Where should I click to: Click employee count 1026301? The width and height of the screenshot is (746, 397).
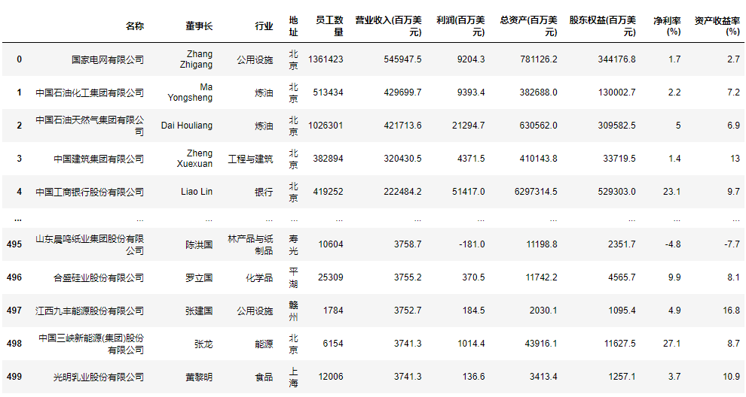326,126
